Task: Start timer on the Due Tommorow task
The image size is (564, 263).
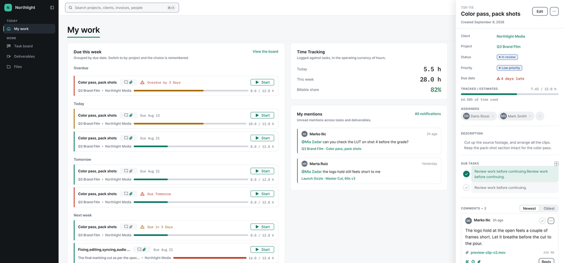Action: pyautogui.click(x=262, y=193)
